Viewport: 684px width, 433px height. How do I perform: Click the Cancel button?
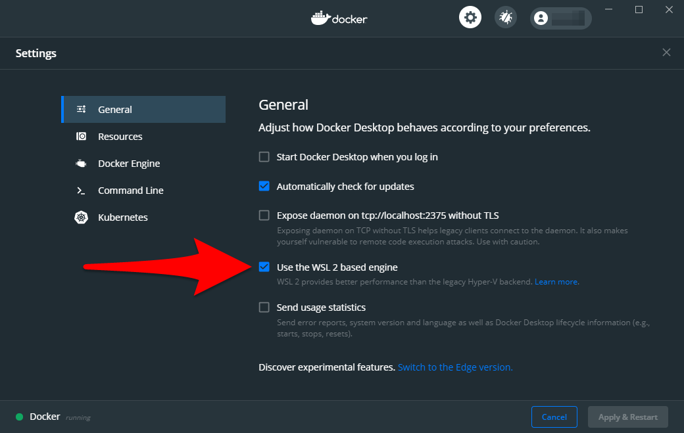pos(554,417)
